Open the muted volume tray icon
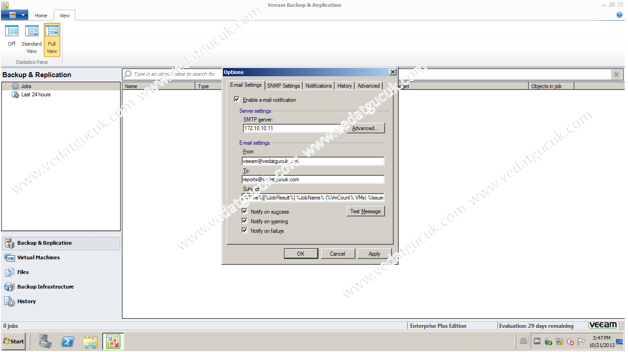This screenshot has width=628, height=352. pos(570,341)
